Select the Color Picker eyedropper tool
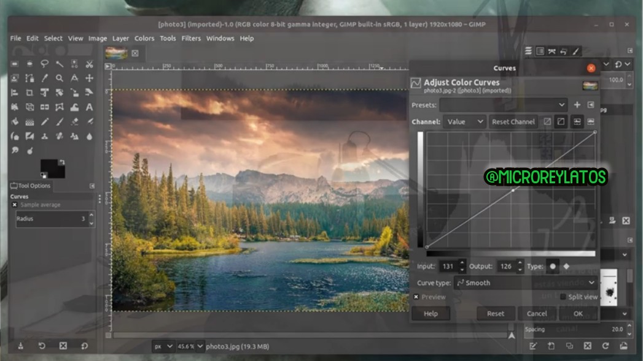The height and width of the screenshot is (361, 643). click(x=44, y=78)
